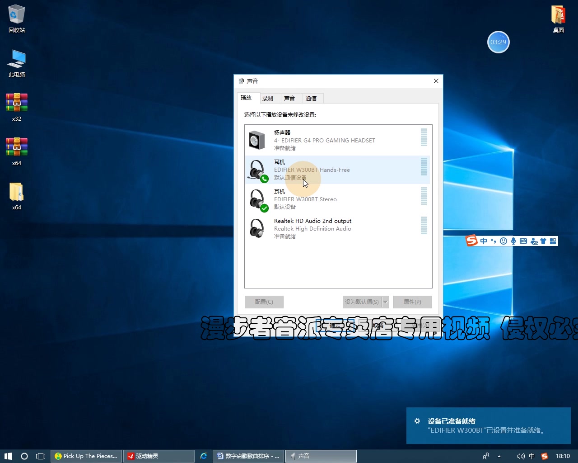Click the 设为默认值(S) button
Screen dimensions: 578x463
pyautogui.click(x=362, y=302)
